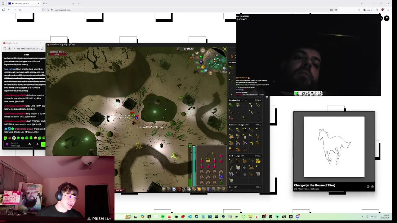The width and height of the screenshot is (397, 223).
Task: Open the world map orb by minimap
Action: pyautogui.click(x=224, y=68)
